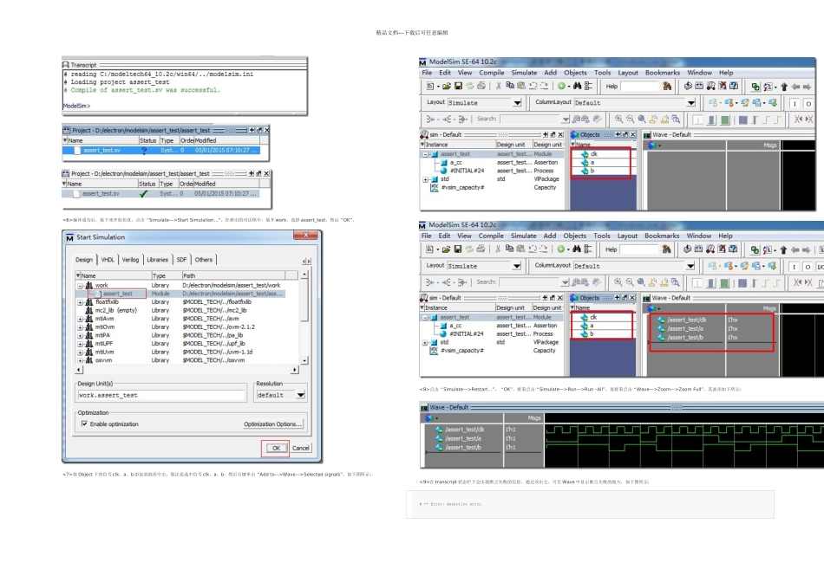This screenshot has height=582, width=824.
Task: Open Layout Simulate dropdown in upper ModelSim window
Action: 517,103
